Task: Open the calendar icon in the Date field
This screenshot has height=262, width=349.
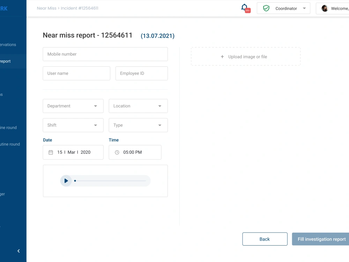Action: pos(50,152)
